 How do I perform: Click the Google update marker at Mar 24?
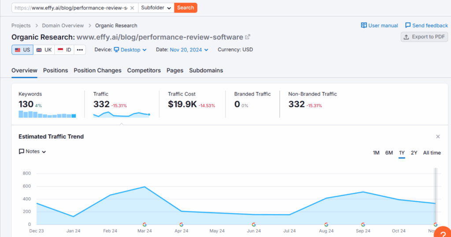(144, 225)
